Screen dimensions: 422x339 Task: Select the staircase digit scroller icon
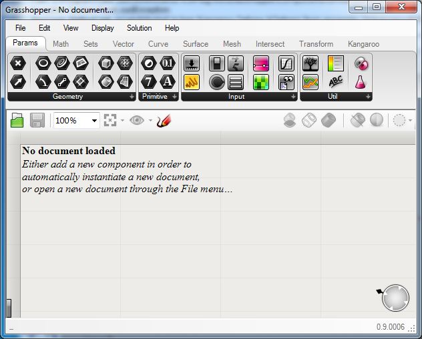click(x=236, y=63)
